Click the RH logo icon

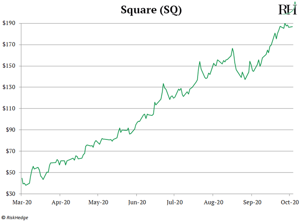[x=288, y=9]
